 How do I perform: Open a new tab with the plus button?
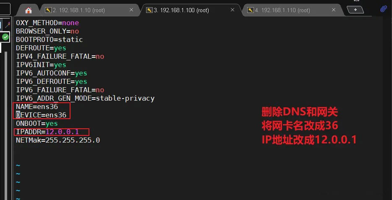tap(355, 10)
